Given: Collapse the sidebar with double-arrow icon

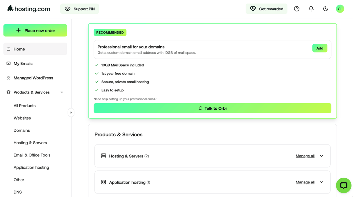Looking at the screenshot, I should (71, 113).
